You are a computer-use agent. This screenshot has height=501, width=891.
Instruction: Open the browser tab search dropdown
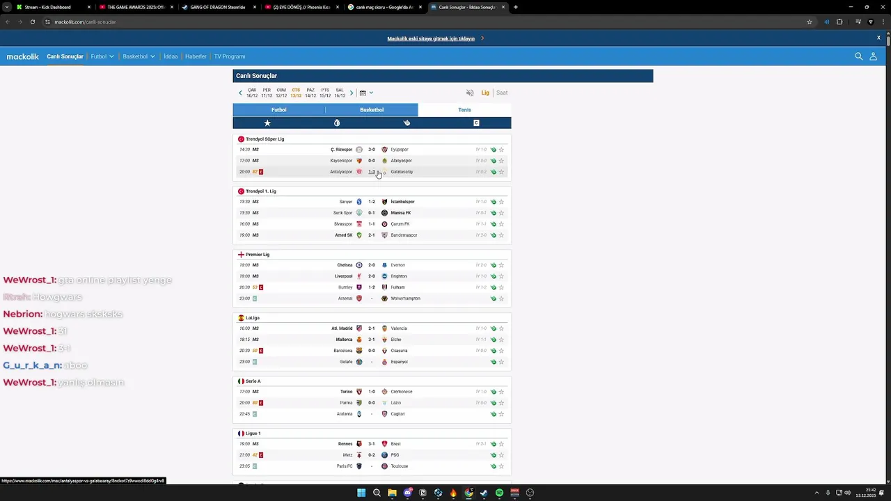pos(7,7)
